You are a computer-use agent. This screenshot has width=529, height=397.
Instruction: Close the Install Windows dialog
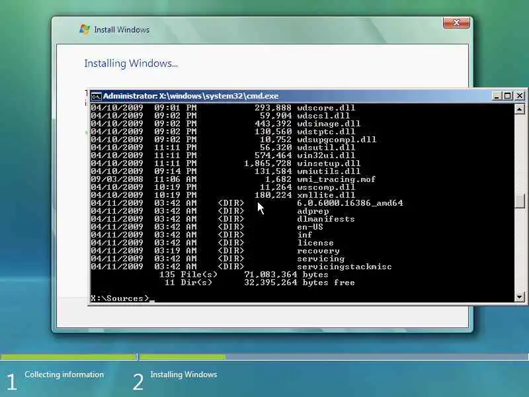click(456, 22)
